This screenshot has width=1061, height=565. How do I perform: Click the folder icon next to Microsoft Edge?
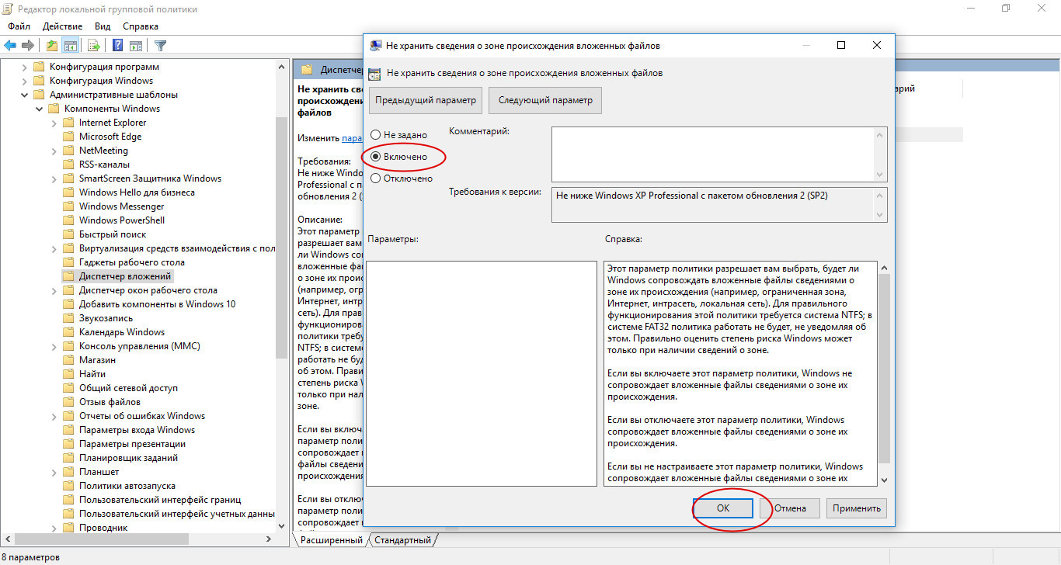pyautogui.click(x=68, y=137)
